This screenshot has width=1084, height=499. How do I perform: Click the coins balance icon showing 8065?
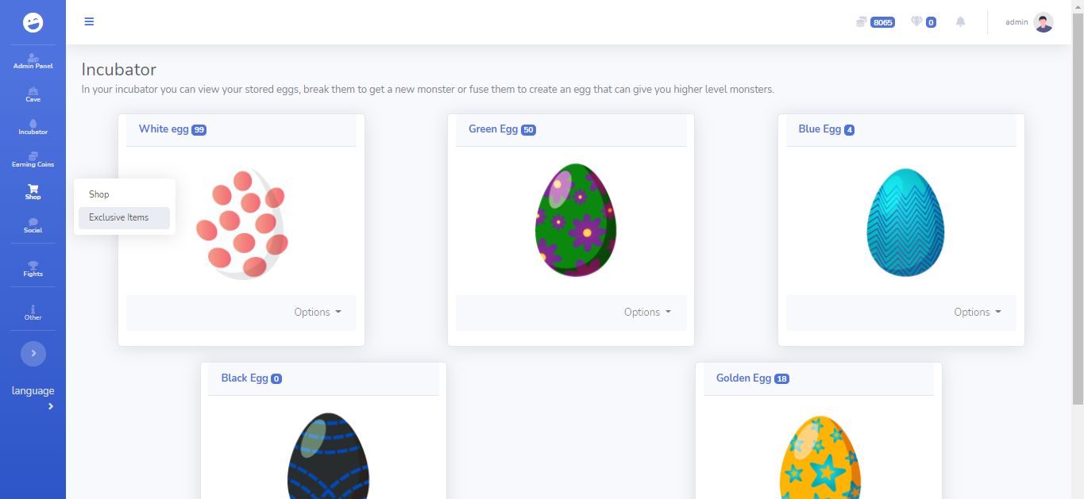coord(862,22)
